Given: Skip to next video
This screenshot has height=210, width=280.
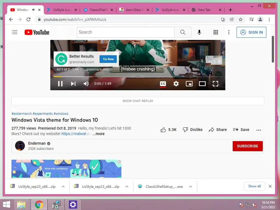Looking at the screenshot, I should pos(73,84).
